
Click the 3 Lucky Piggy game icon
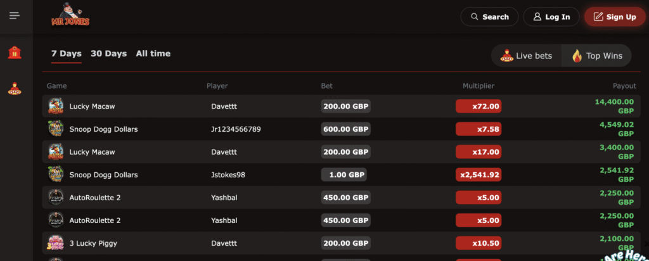tap(56, 243)
